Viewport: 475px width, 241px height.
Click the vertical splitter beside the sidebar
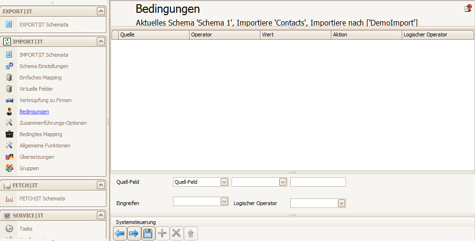[108, 122]
